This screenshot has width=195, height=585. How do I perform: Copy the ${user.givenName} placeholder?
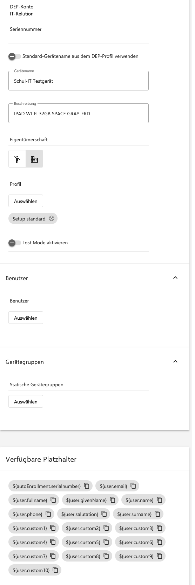point(113,500)
